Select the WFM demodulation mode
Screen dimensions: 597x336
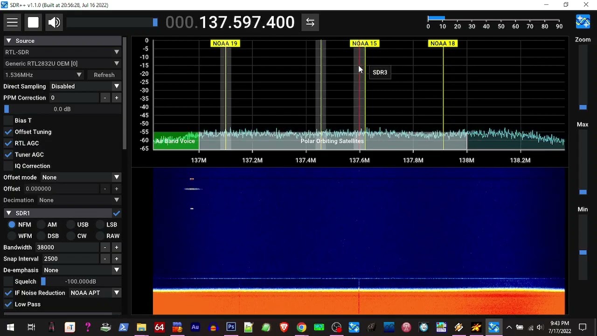pyautogui.click(x=12, y=236)
